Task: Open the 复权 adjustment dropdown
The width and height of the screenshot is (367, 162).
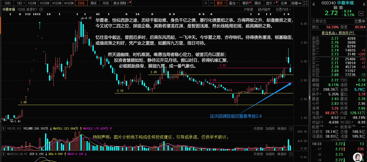Action: point(221,3)
